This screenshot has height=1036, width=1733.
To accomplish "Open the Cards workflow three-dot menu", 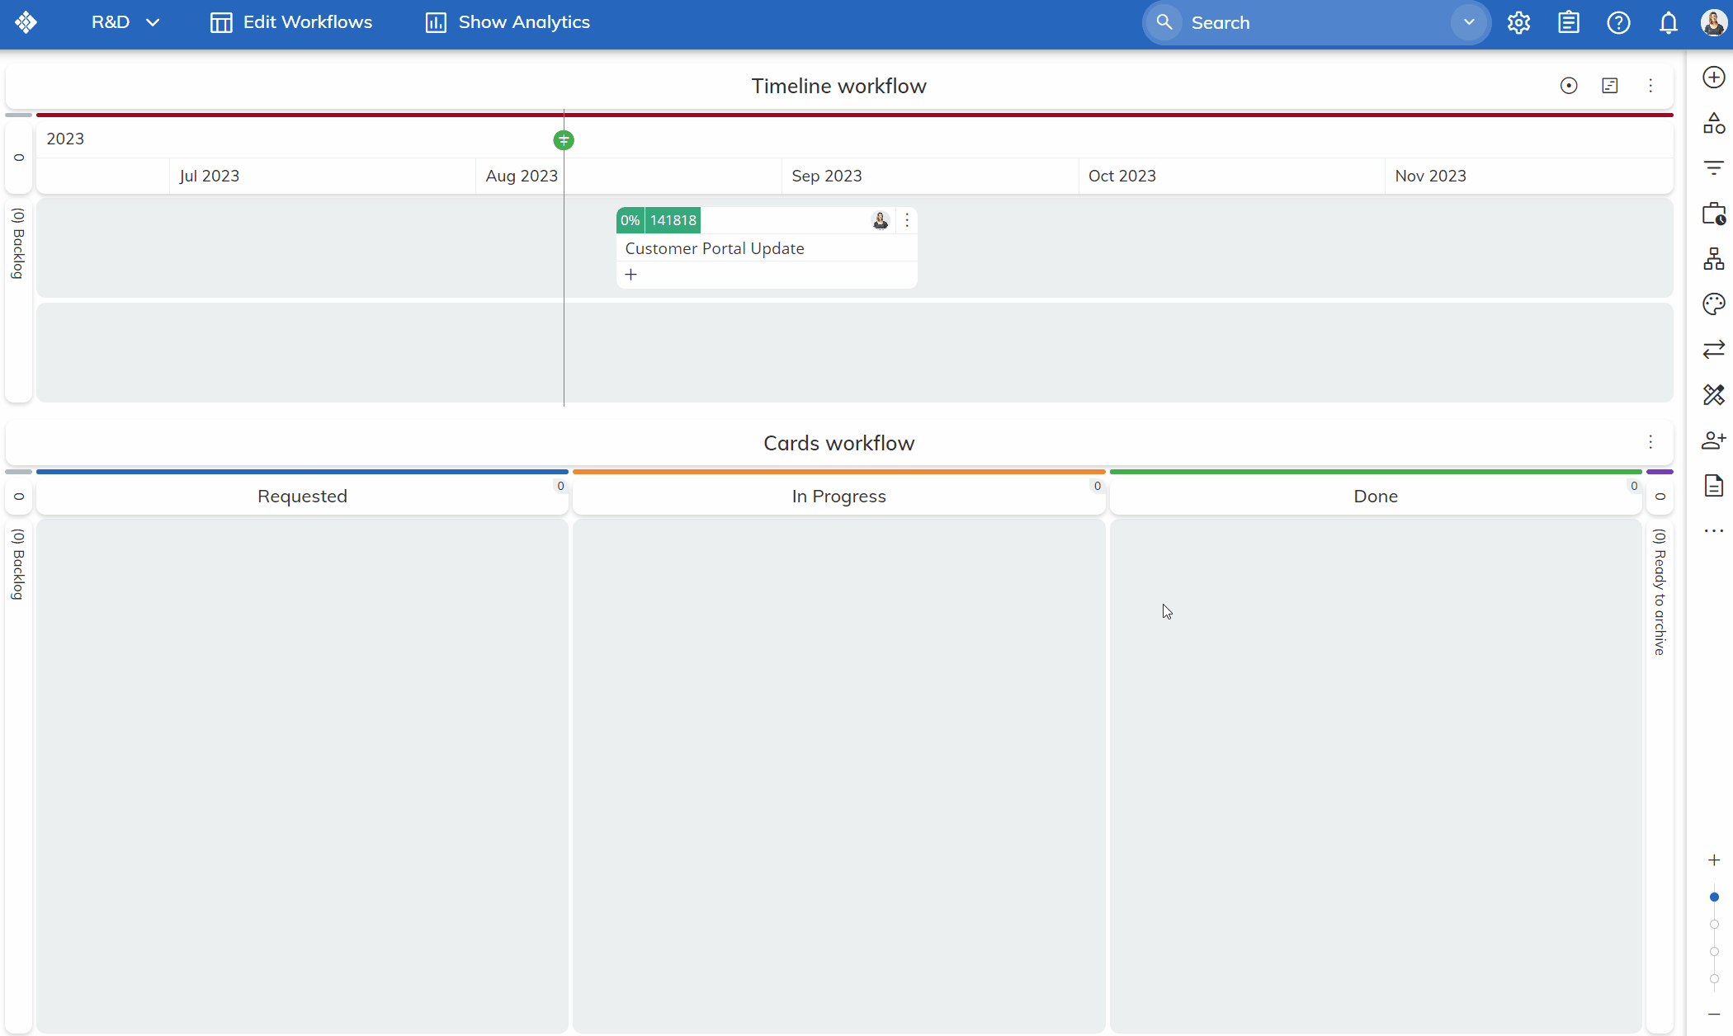I will (x=1650, y=443).
